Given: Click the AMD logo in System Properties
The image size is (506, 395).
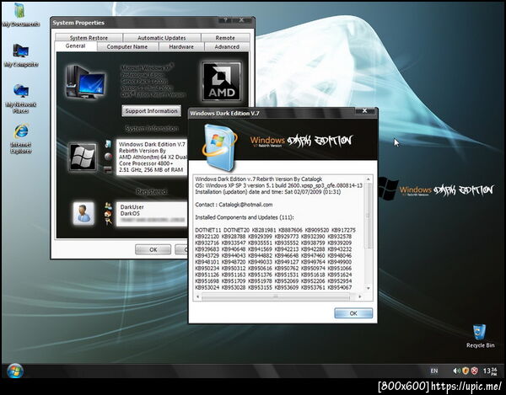Looking at the screenshot, I should coord(221,82).
